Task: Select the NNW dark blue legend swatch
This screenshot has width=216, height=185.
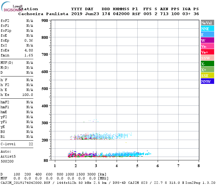Action: (207, 81)
